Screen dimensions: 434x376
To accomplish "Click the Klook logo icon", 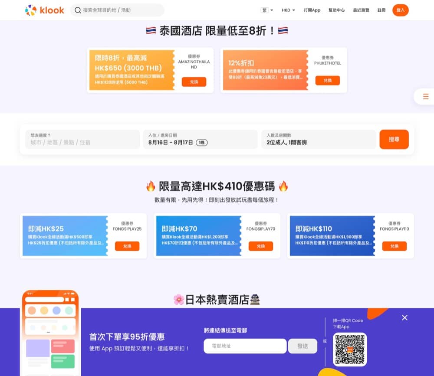I will pyautogui.click(x=31, y=10).
